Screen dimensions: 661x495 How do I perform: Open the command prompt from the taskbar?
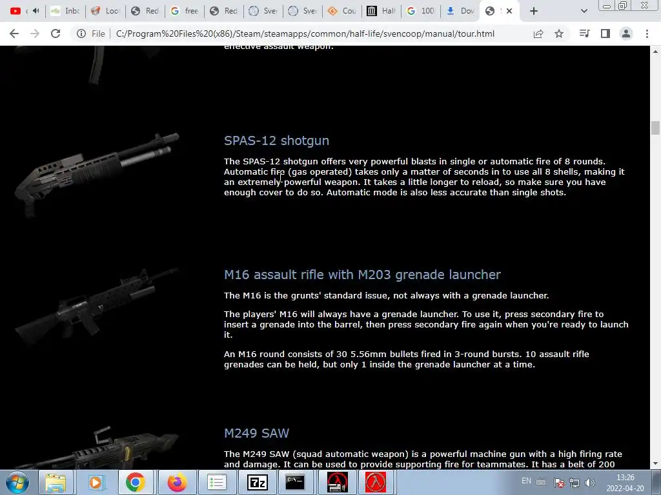coord(294,482)
